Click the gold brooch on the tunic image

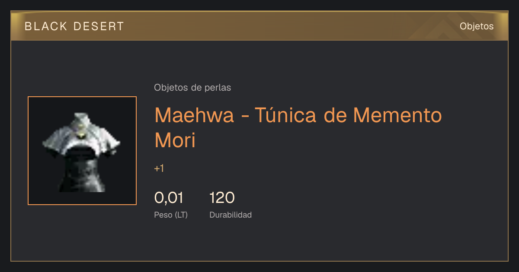(80, 136)
